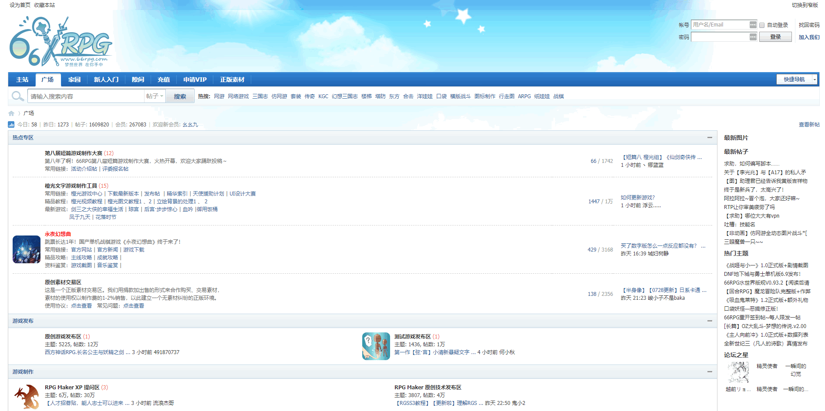Image resolution: width=825 pixels, height=411 pixels.
Task: Open the 申请VIP nav tab
Action: point(195,80)
